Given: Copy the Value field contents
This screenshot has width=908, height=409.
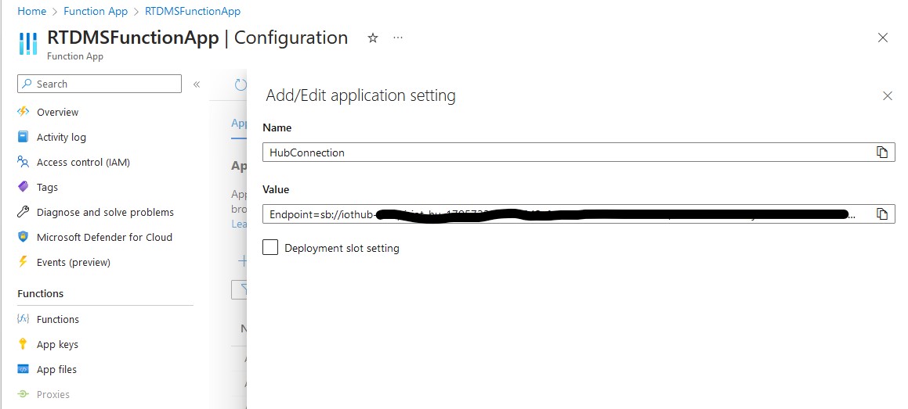Looking at the screenshot, I should pos(882,214).
